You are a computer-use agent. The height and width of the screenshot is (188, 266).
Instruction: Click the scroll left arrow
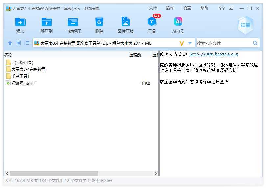pos(7,173)
